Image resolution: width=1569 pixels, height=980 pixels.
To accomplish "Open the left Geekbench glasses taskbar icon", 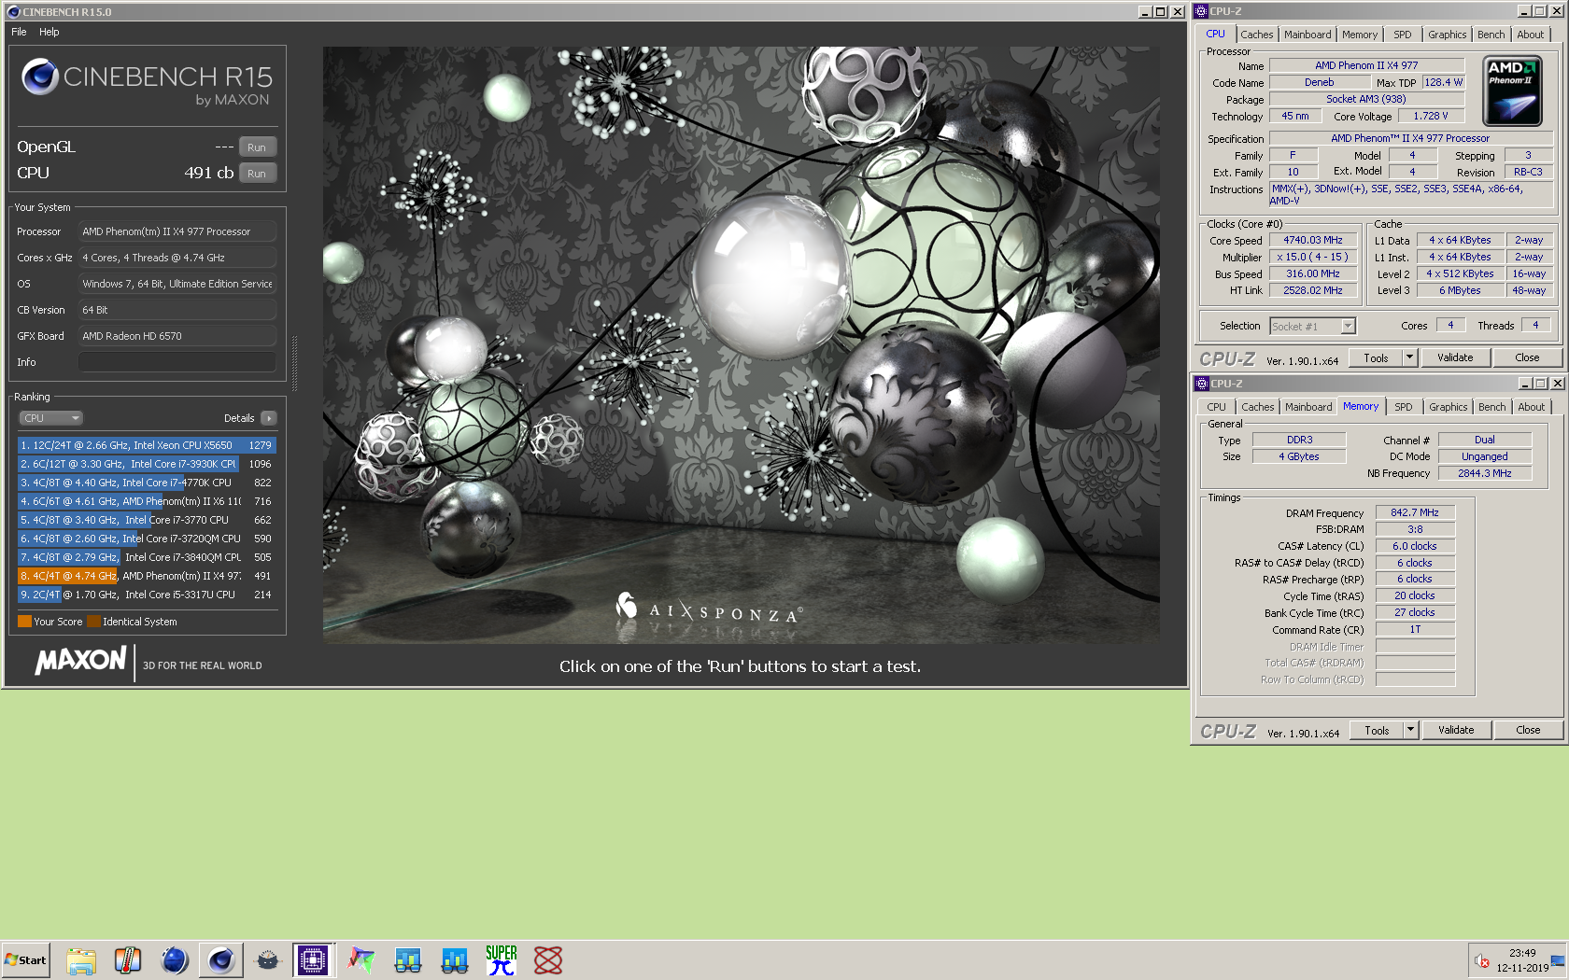I will point(408,960).
